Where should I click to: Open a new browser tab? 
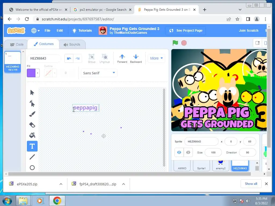(x=204, y=10)
